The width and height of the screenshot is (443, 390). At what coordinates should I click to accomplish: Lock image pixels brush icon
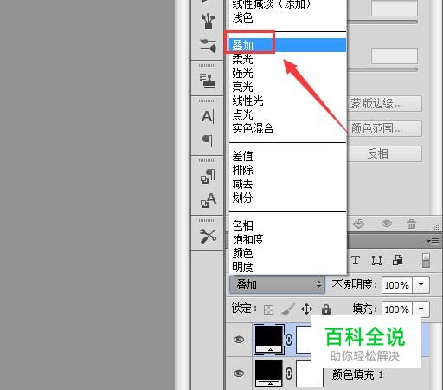288,309
